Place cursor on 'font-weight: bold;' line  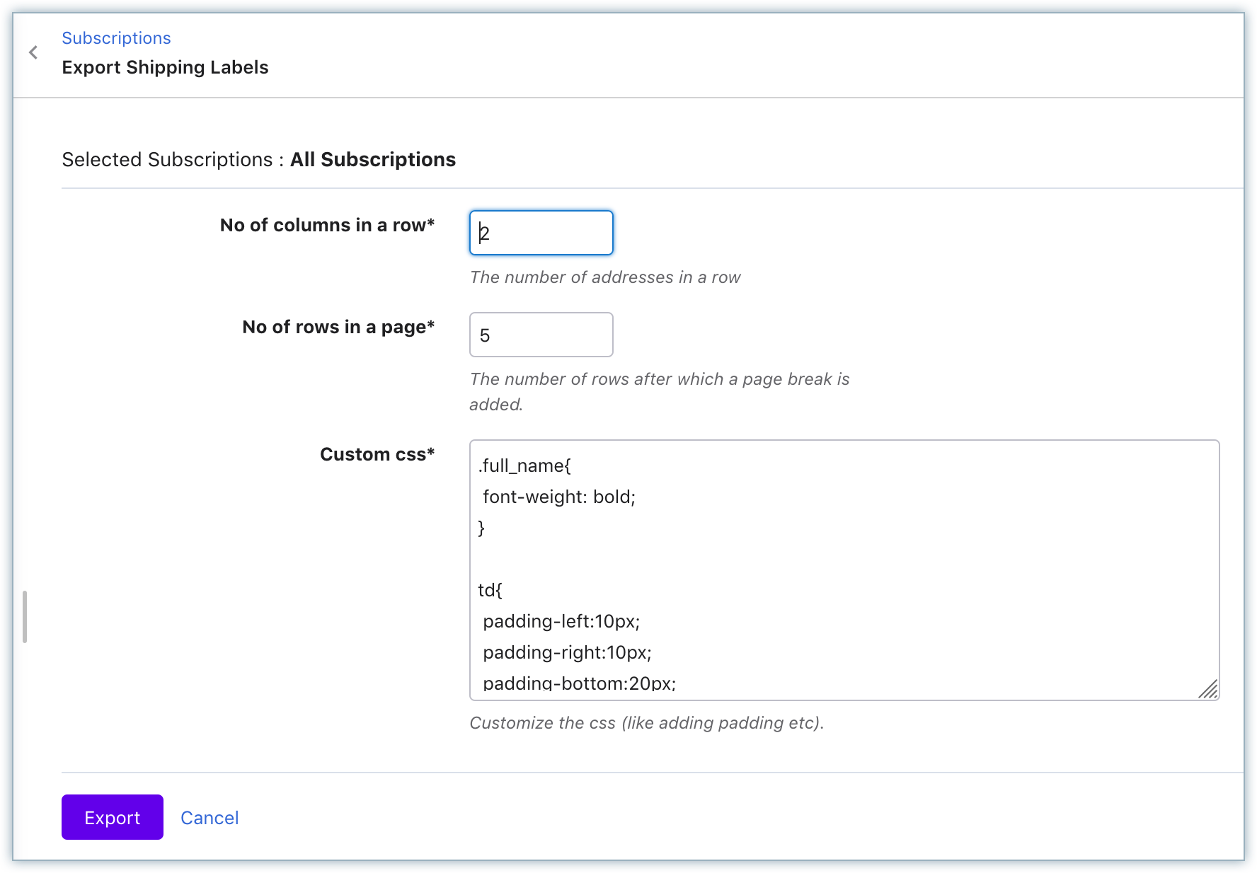(x=559, y=497)
